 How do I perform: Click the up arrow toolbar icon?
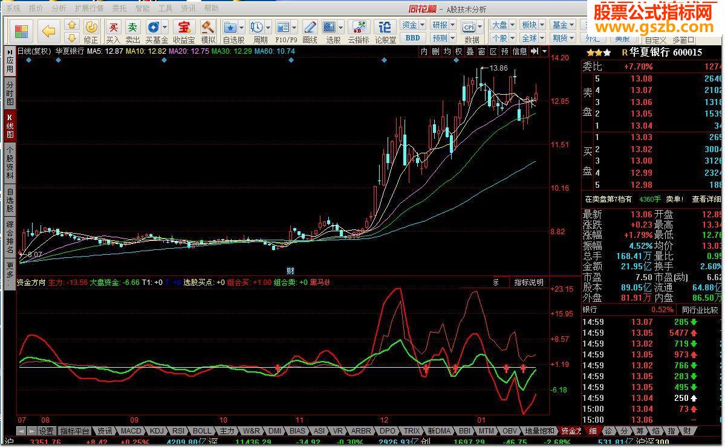[x=71, y=25]
